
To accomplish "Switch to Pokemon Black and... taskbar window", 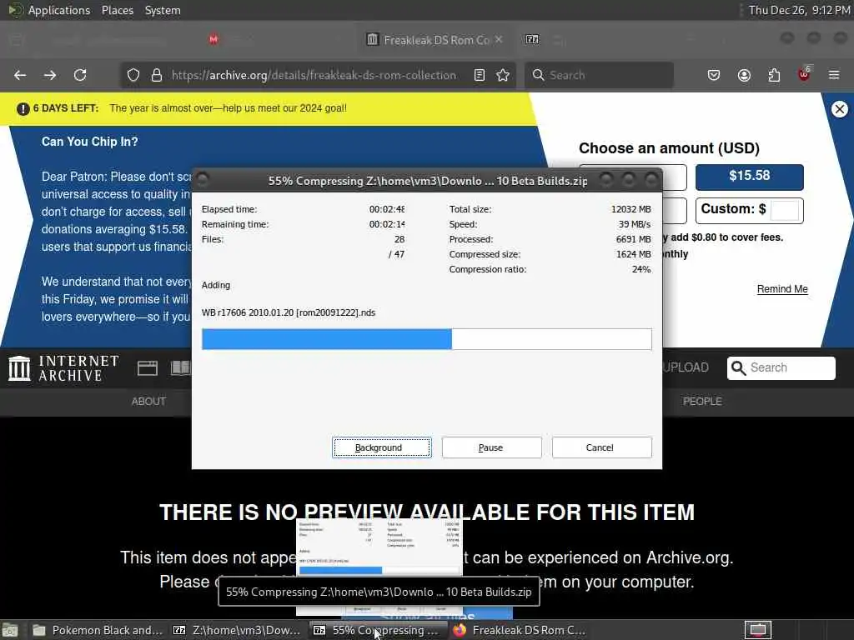I will pos(98,630).
